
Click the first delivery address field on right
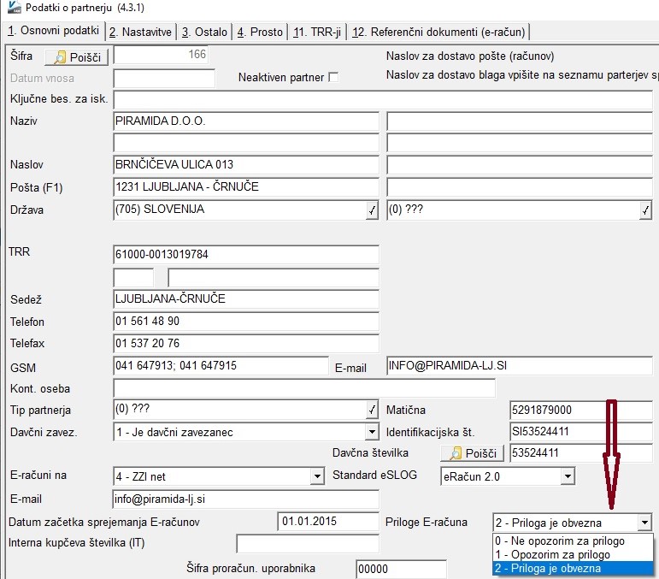(x=520, y=121)
